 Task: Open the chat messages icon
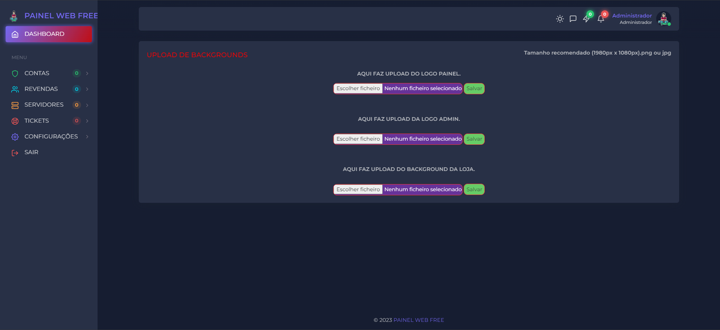[573, 19]
